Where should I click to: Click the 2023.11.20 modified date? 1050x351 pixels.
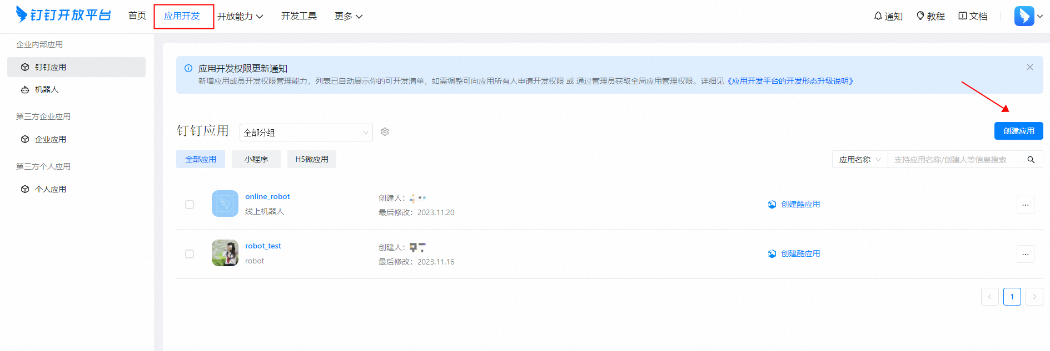coord(436,212)
